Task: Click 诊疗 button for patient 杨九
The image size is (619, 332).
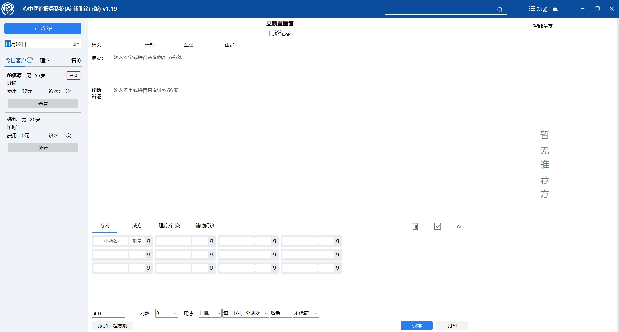Action: coord(43,148)
